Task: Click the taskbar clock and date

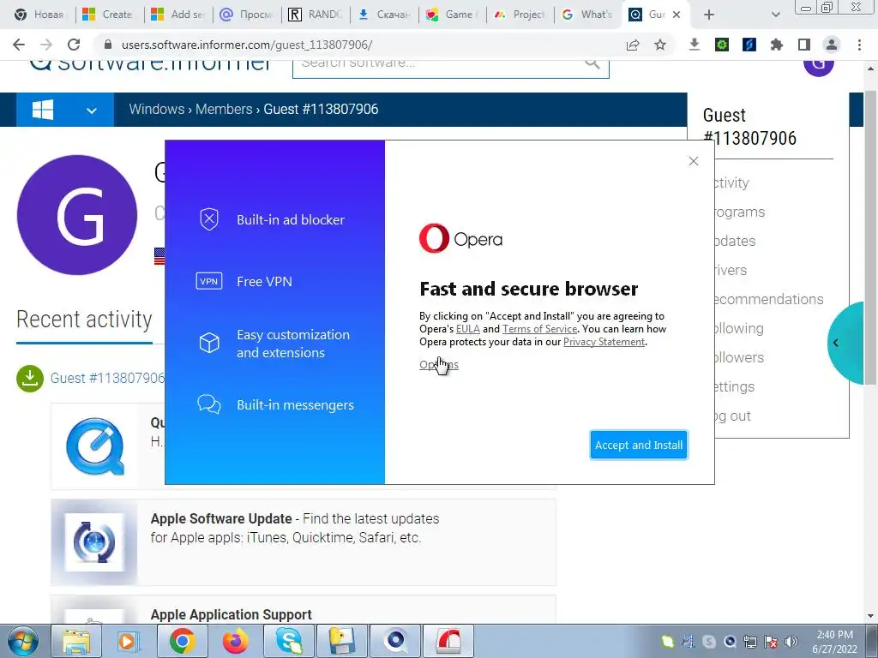Action: (x=834, y=642)
